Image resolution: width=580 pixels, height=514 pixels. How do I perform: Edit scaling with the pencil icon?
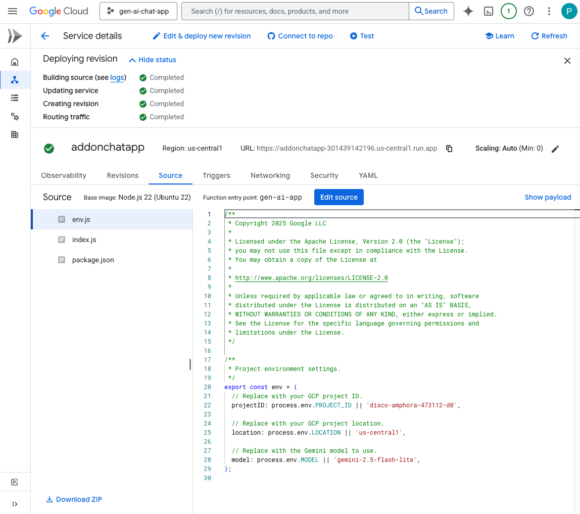pos(555,149)
